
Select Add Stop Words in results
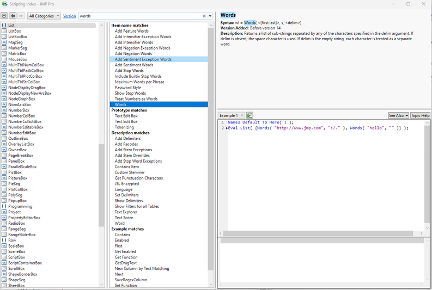(x=129, y=71)
